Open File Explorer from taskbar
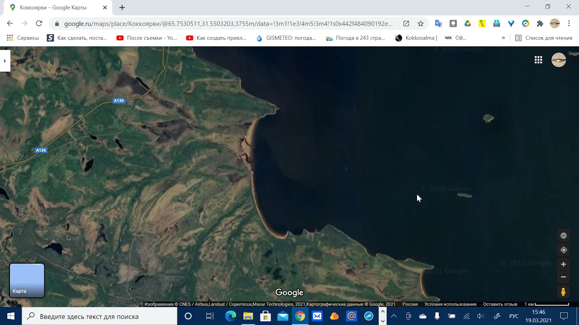 pyautogui.click(x=248, y=316)
